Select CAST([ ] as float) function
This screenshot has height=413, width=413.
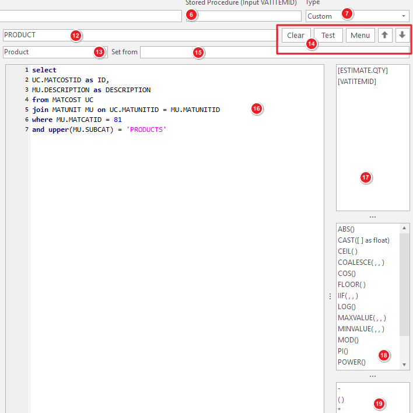pos(363,240)
